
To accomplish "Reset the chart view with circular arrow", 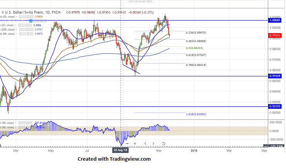I will tap(164, 144).
